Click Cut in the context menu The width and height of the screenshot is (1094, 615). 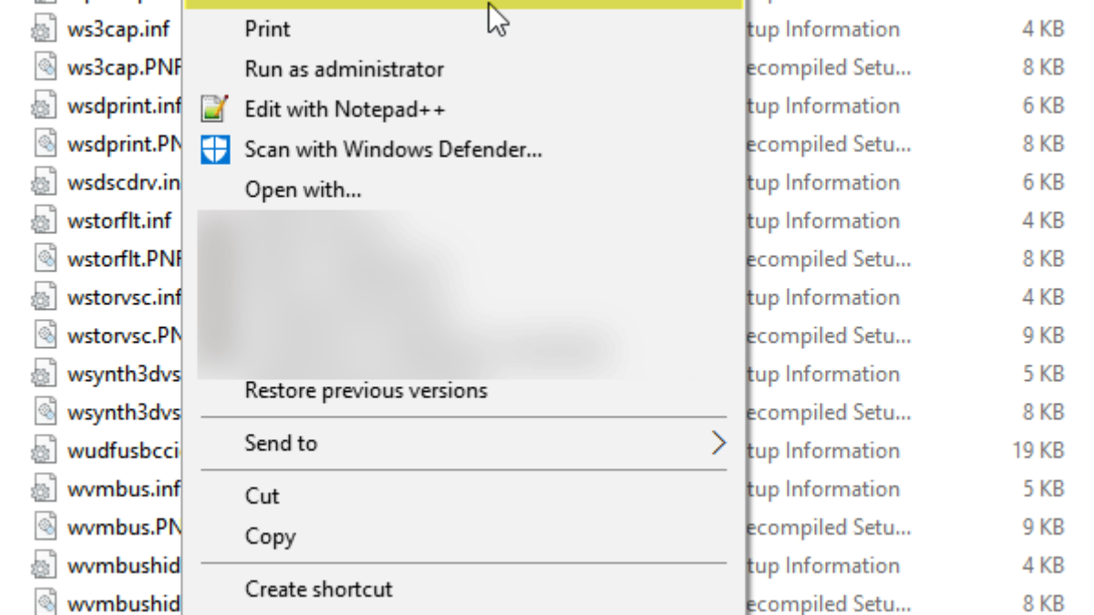pos(262,497)
